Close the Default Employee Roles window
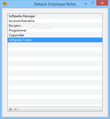 [x=102, y=3]
